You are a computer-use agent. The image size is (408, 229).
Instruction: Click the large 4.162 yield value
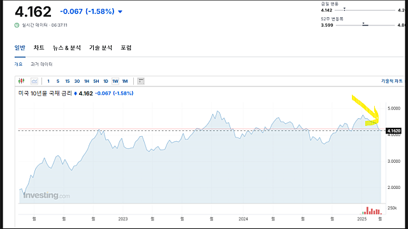[33, 11]
